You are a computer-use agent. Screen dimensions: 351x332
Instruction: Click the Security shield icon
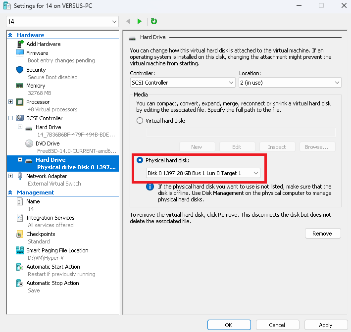pos(20,70)
